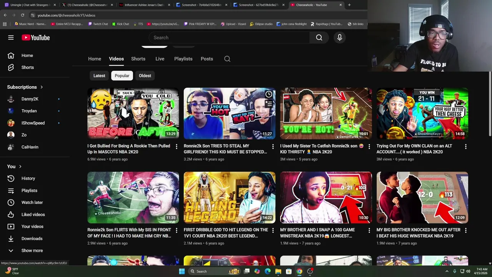Open the Windows Start menu
The height and width of the screenshot is (277, 492).
tap(181, 271)
